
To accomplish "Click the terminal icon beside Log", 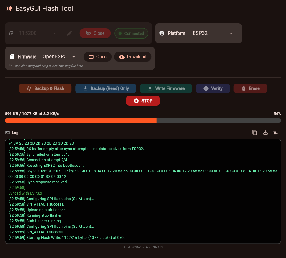I will pos(7,133).
